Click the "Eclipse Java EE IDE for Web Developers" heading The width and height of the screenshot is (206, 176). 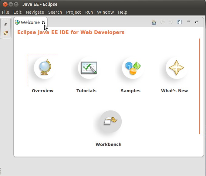point(71,32)
